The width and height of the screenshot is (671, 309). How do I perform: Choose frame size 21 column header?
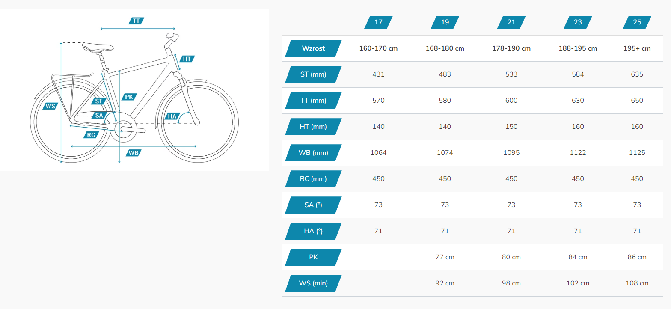[511, 22]
